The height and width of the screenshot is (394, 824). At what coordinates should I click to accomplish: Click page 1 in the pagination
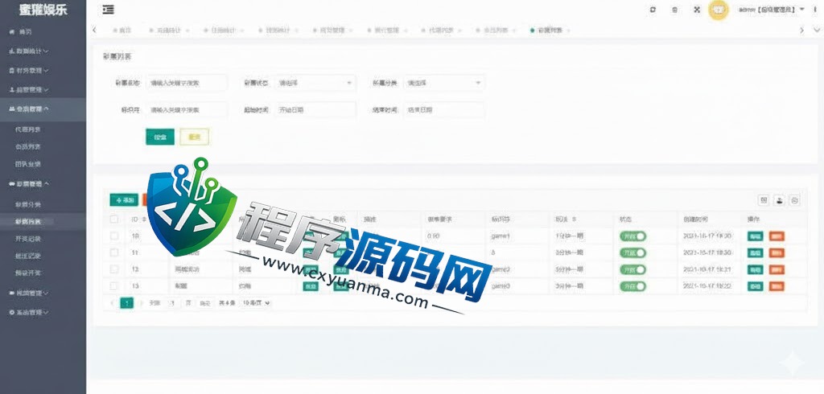tap(126, 303)
